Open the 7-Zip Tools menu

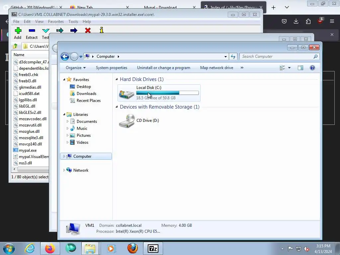click(x=73, y=22)
